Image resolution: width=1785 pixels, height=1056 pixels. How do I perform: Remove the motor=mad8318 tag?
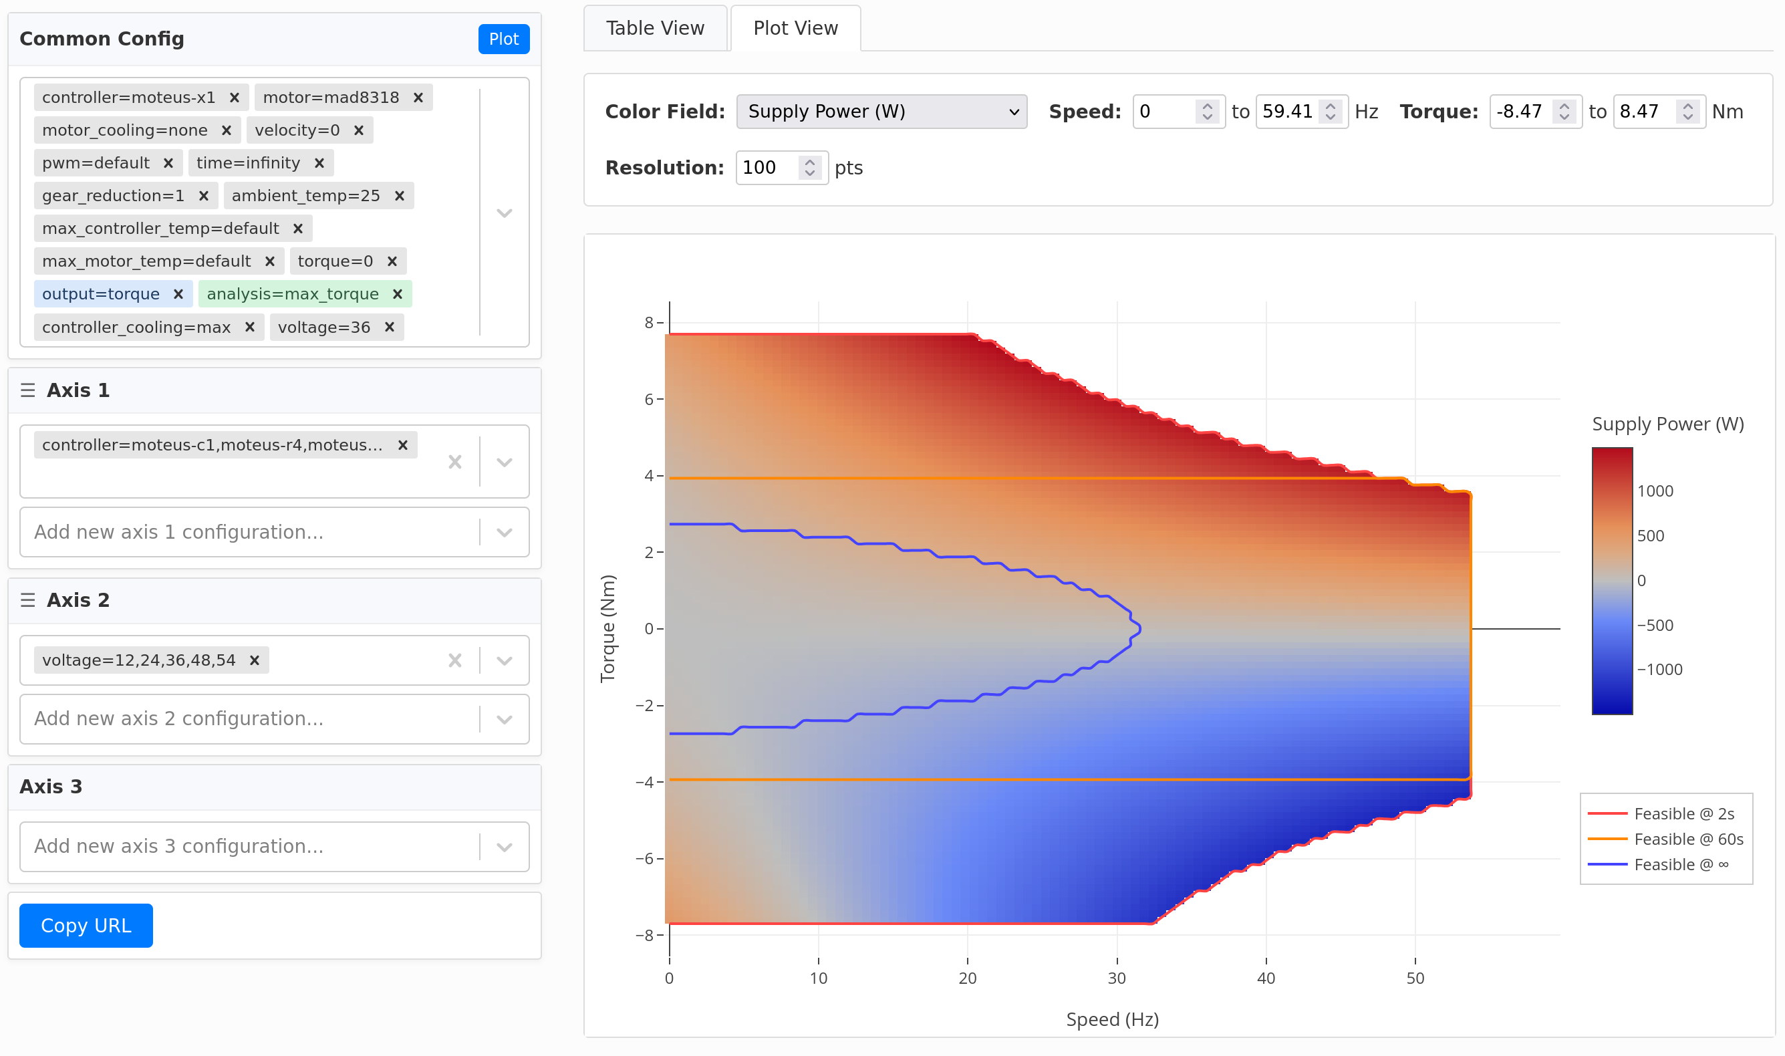(418, 98)
